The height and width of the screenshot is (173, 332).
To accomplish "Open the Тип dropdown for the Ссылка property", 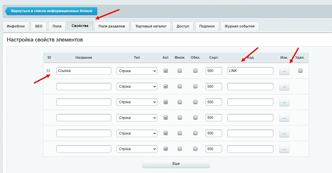I will [x=136, y=71].
